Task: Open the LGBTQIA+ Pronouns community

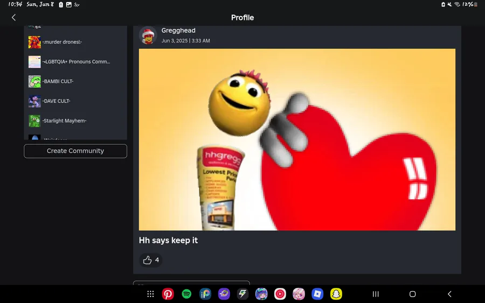Action: (x=75, y=62)
